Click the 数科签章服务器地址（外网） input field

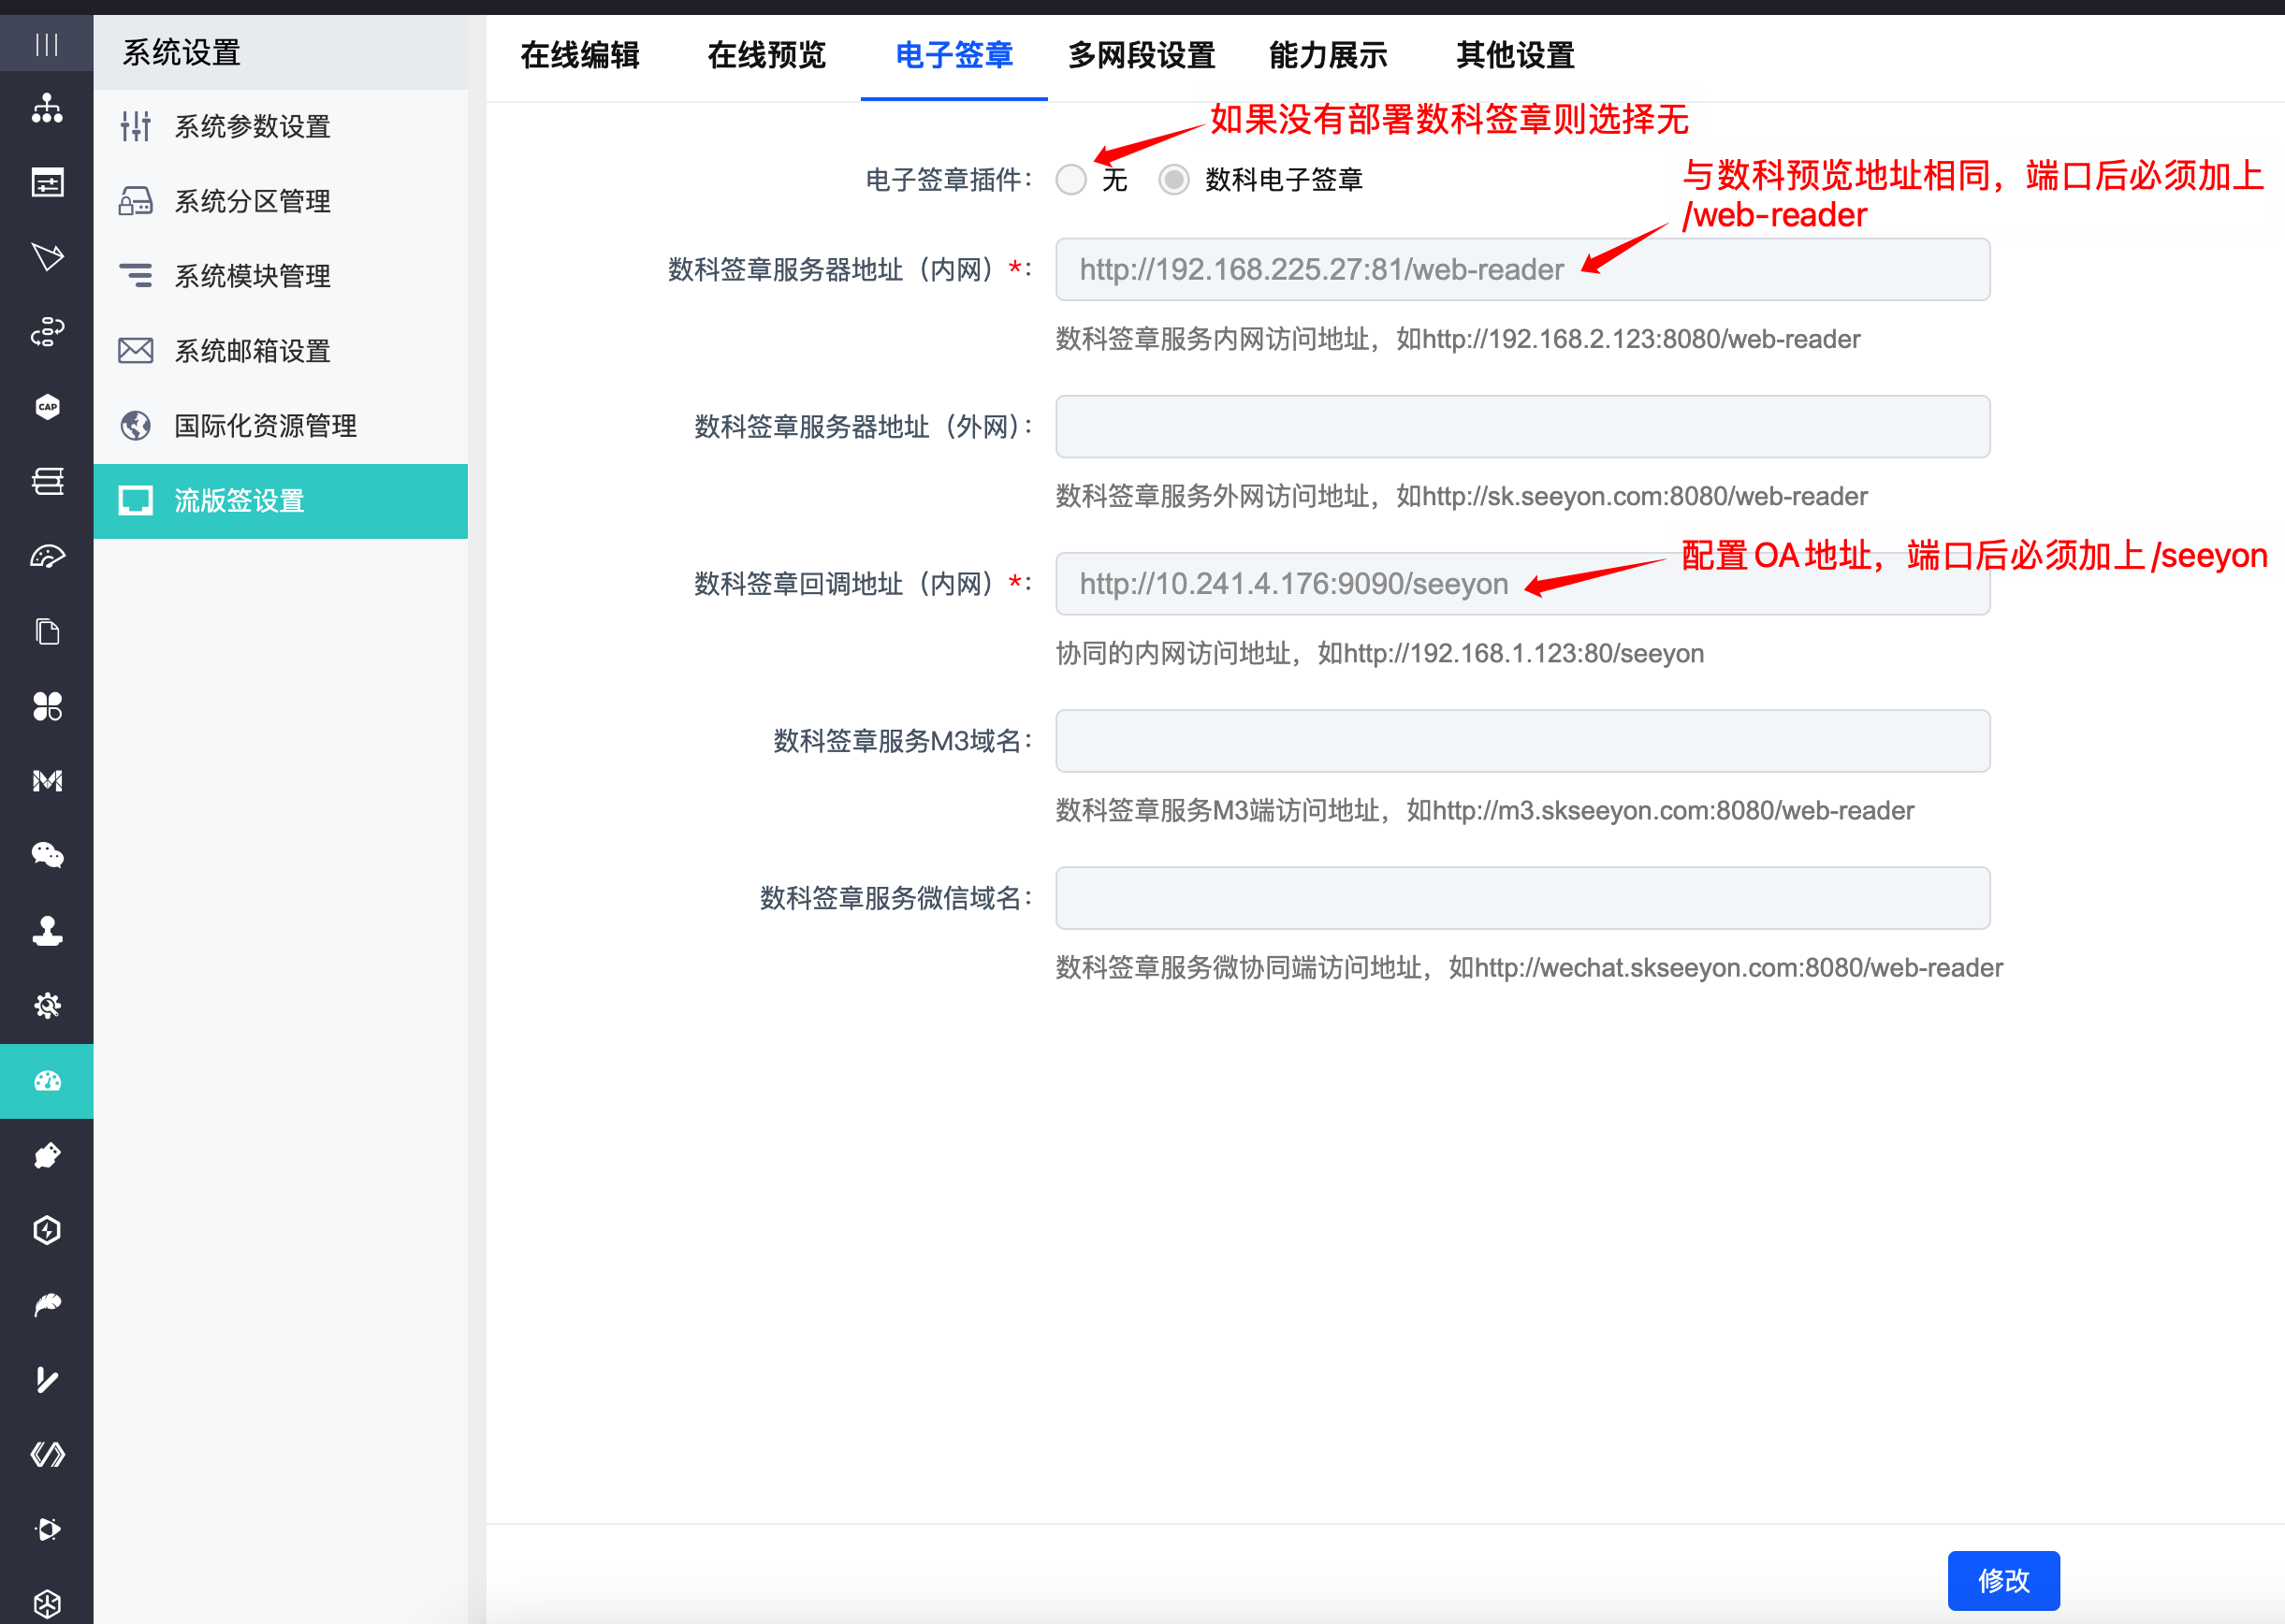coord(1522,427)
